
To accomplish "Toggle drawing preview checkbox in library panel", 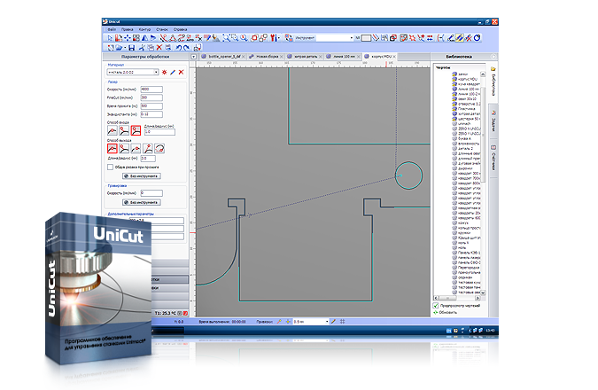I will pyautogui.click(x=436, y=306).
